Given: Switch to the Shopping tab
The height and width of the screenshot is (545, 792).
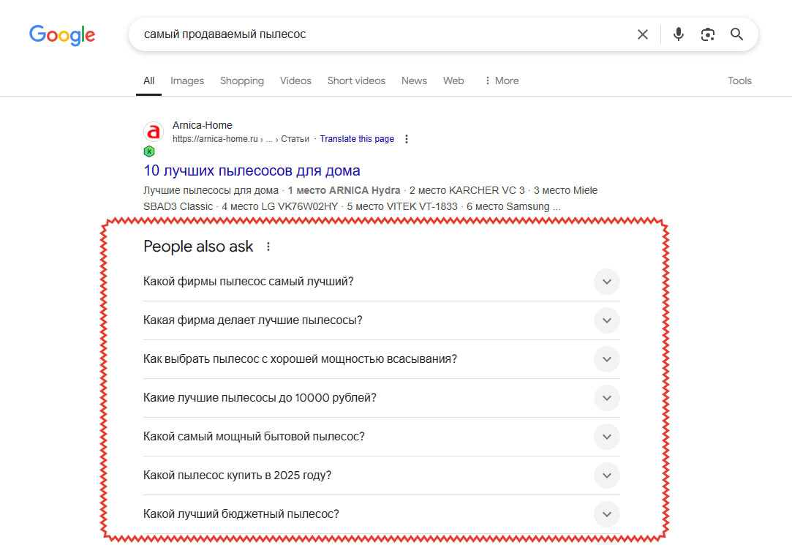Looking at the screenshot, I should click(x=242, y=81).
